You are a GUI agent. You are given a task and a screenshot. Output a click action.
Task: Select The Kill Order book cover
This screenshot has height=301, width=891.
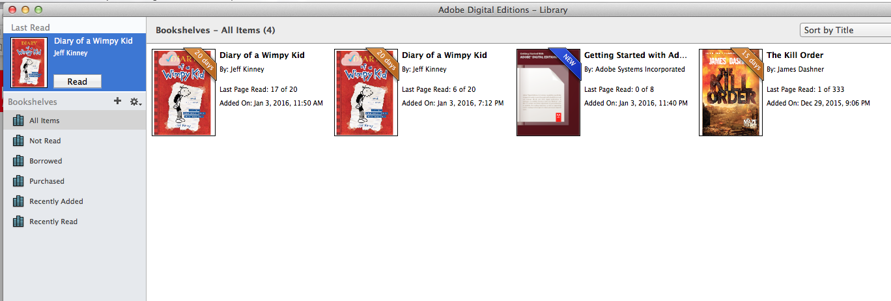point(730,93)
